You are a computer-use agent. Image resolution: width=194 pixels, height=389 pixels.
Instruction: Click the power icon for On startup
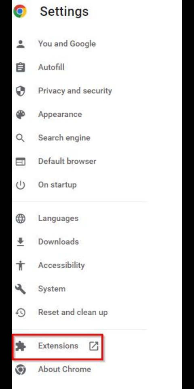coord(20,185)
